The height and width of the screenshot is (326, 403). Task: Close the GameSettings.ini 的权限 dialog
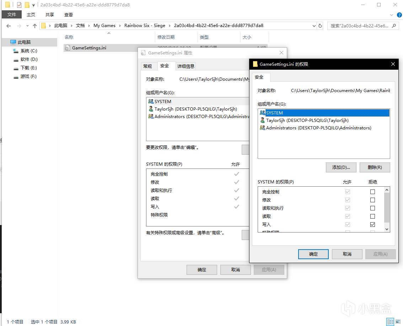pos(393,64)
